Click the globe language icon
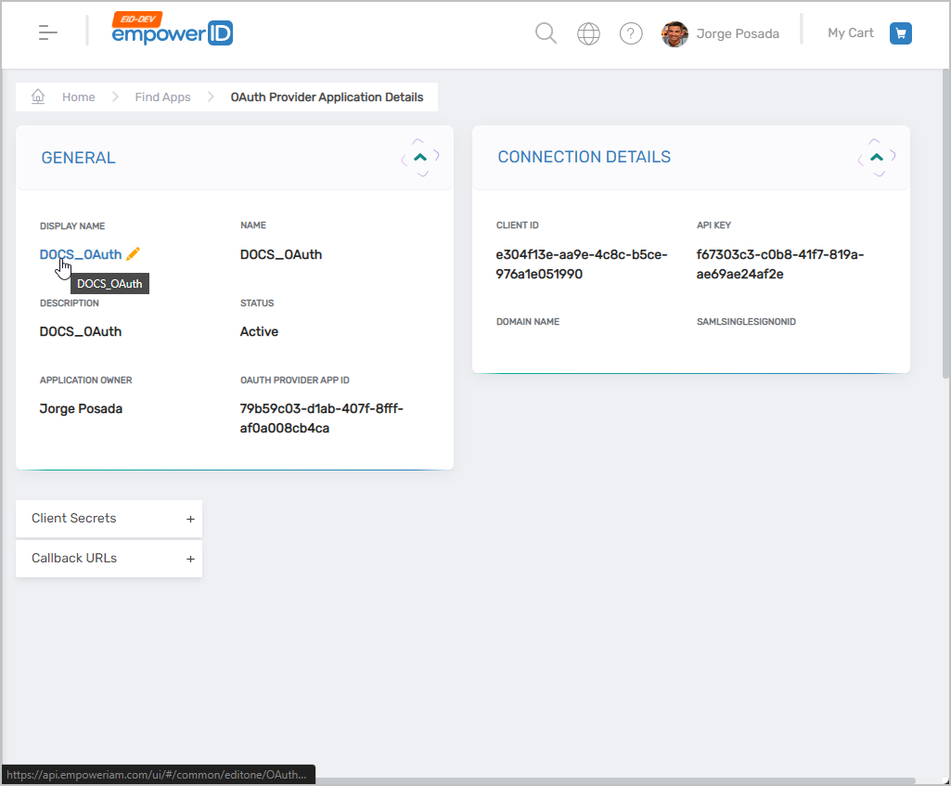951x786 pixels. pyautogui.click(x=588, y=34)
